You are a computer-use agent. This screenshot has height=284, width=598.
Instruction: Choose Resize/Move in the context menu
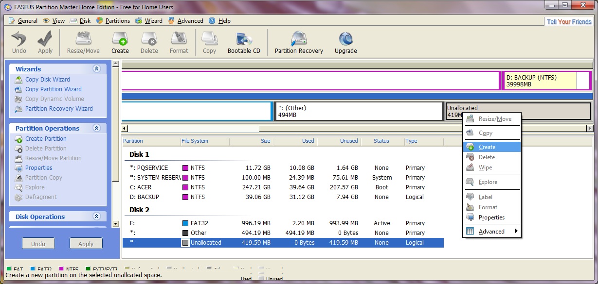[492, 119]
